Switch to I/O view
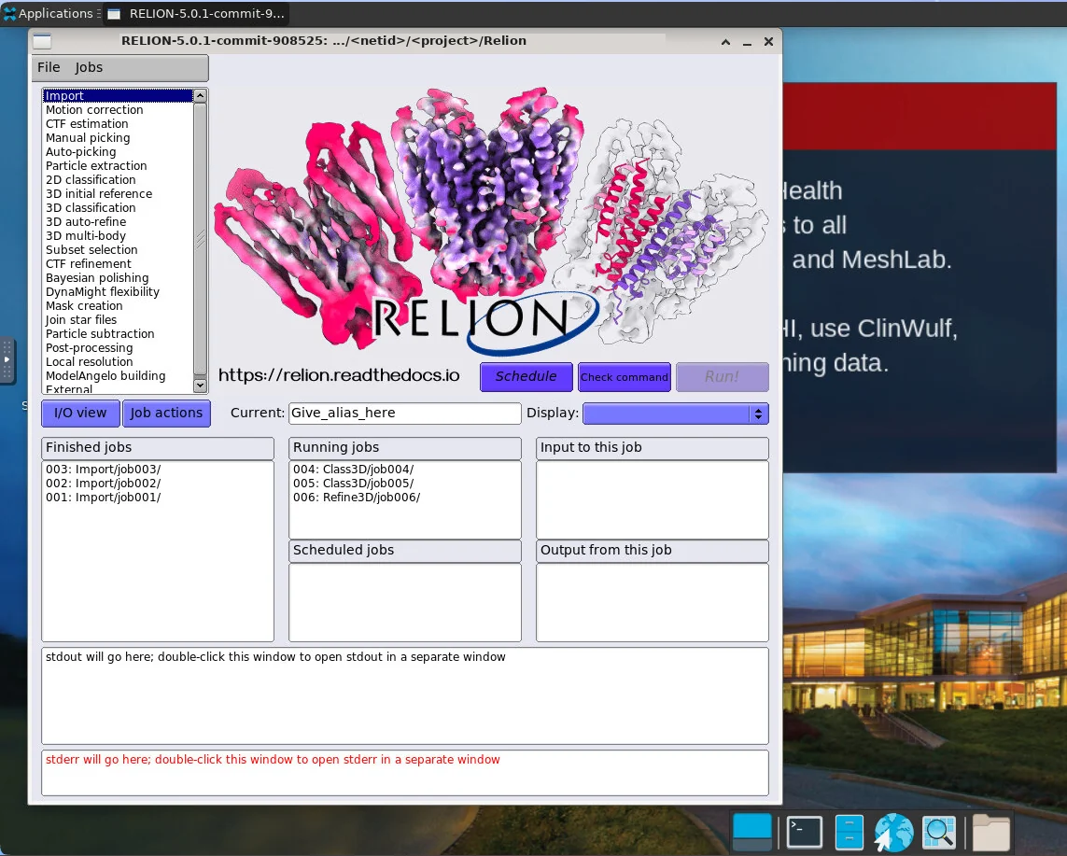Screen dimensions: 1067x856 click(x=80, y=413)
